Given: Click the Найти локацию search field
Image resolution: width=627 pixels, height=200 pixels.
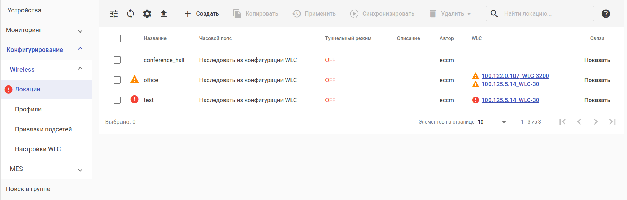Looking at the screenshot, I should (x=546, y=14).
